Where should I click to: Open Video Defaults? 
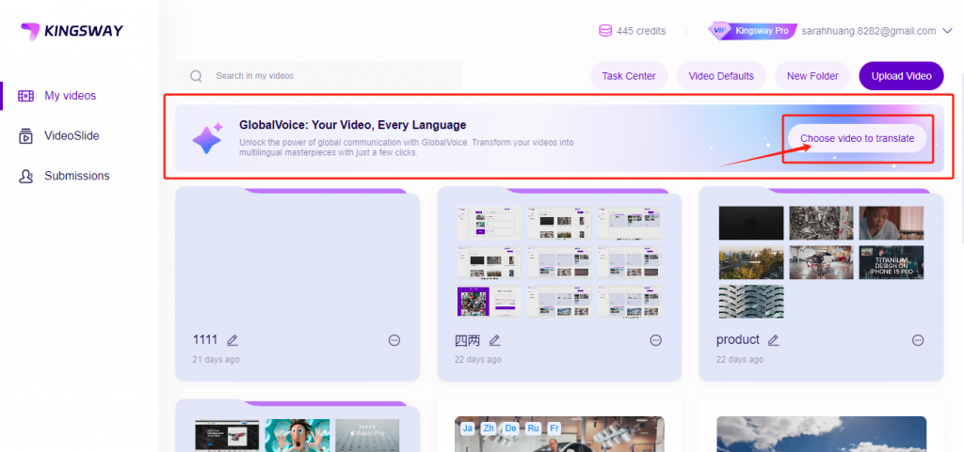click(x=721, y=76)
